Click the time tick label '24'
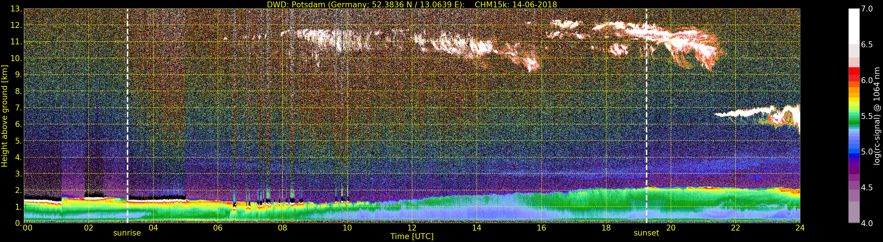Viewport: 883px width, 242px height. [x=800, y=228]
